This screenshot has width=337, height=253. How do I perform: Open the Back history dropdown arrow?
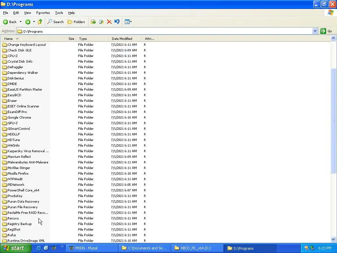pos(20,22)
